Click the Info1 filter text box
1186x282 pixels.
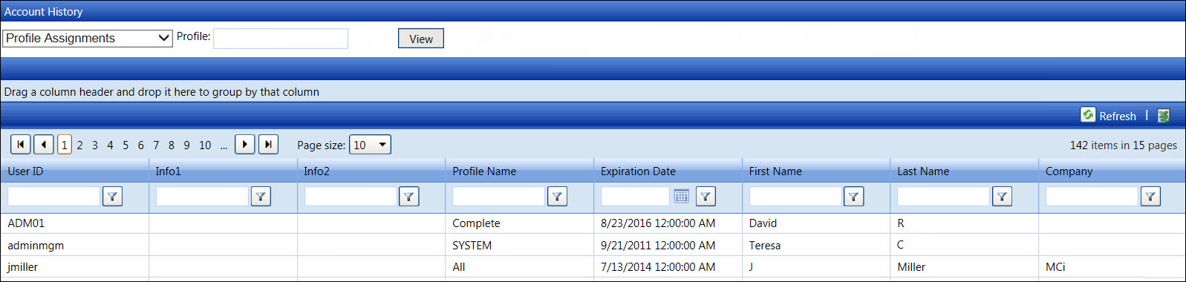tap(202, 197)
